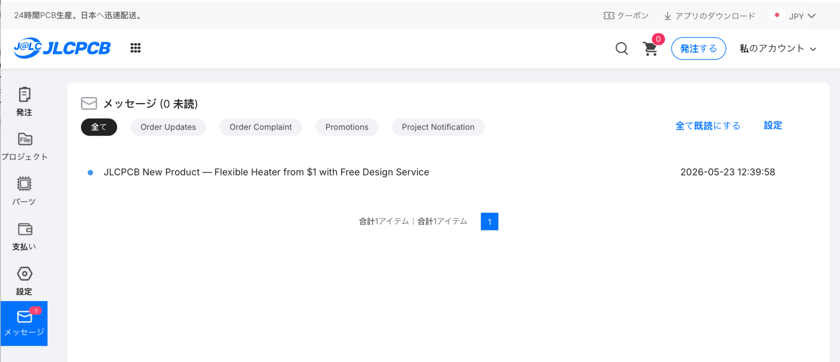Open the JPY currency dropdown
This screenshot has width=840, height=362.
802,16
